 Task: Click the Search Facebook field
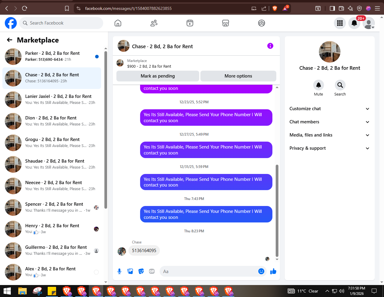61,23
